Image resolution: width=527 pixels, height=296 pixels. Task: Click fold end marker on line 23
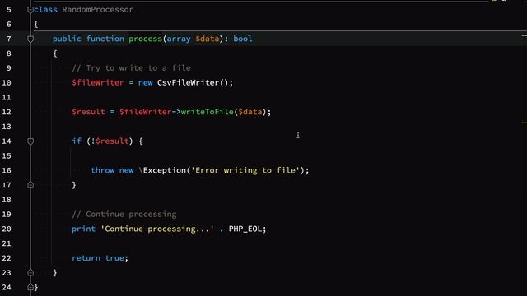(x=30, y=272)
